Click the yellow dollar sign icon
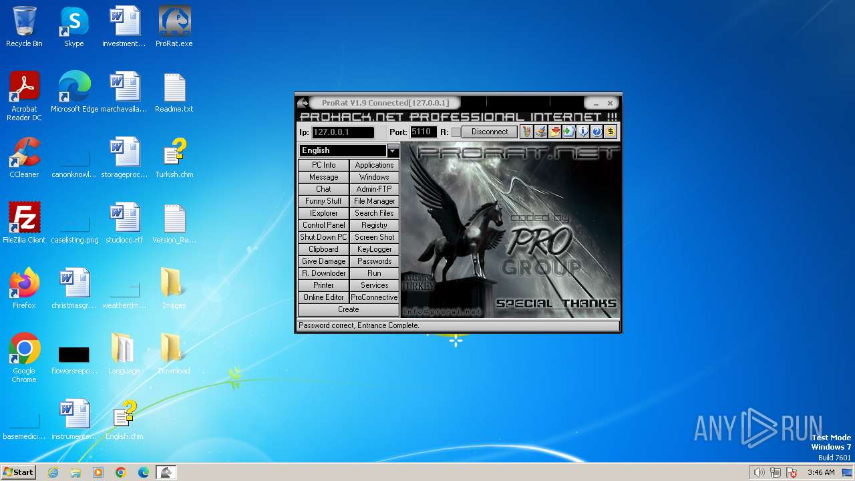855x481 pixels. [x=611, y=132]
